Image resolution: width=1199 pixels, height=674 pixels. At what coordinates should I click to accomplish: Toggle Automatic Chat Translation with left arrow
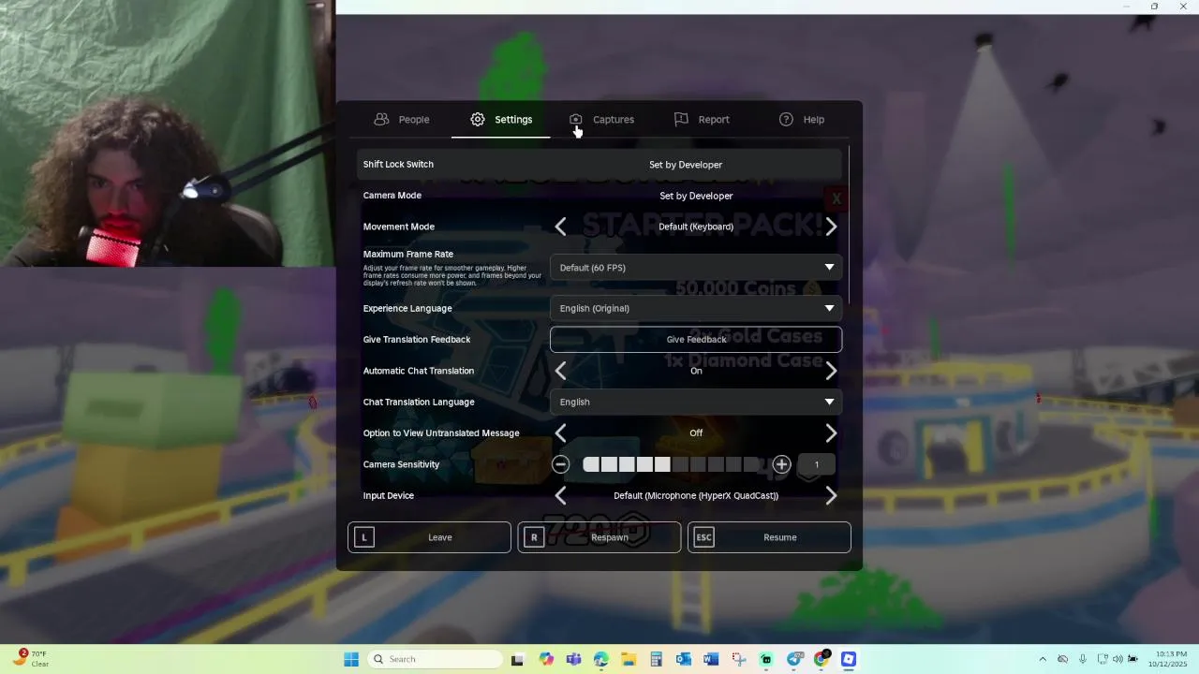pyautogui.click(x=560, y=371)
